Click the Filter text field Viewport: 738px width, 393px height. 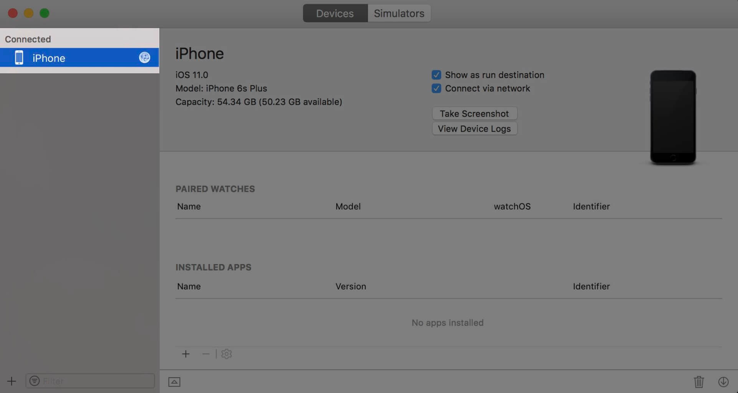[91, 381]
